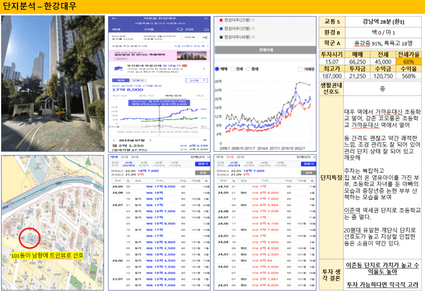Click the 68% 전세가율 cell

409,62
